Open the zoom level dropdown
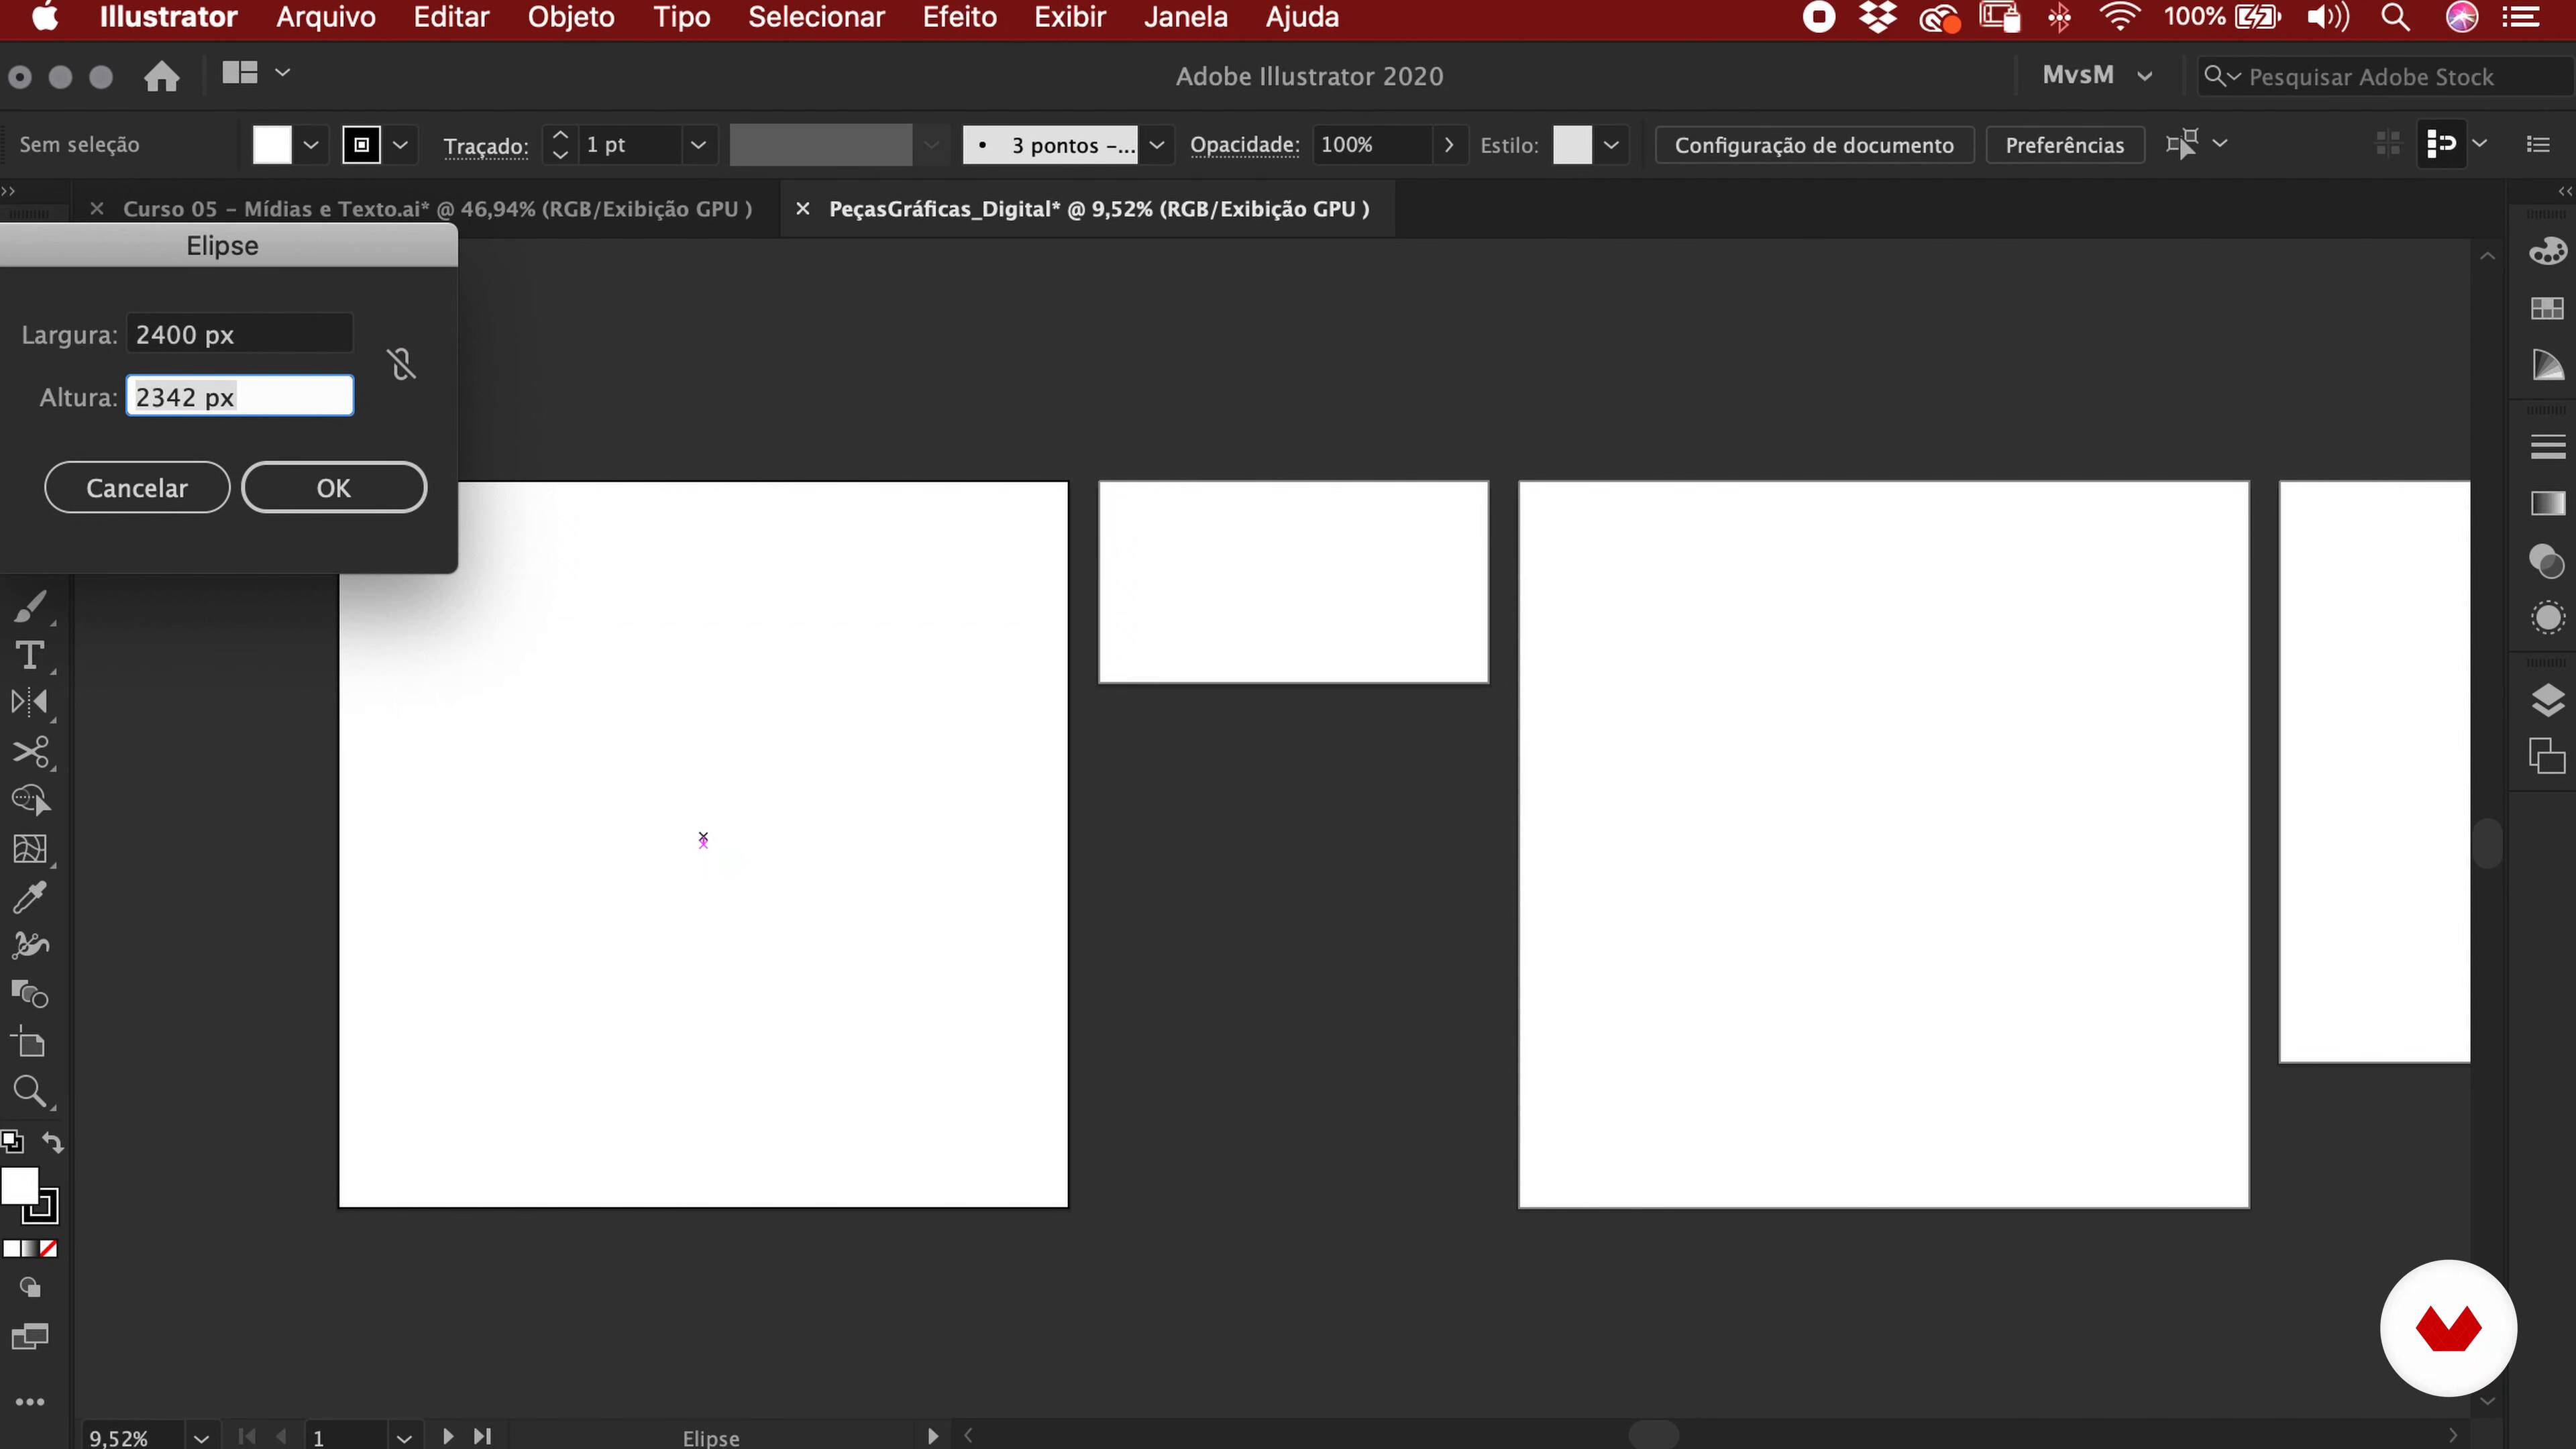Screen dimensions: 2576x1449 coord(201,1438)
